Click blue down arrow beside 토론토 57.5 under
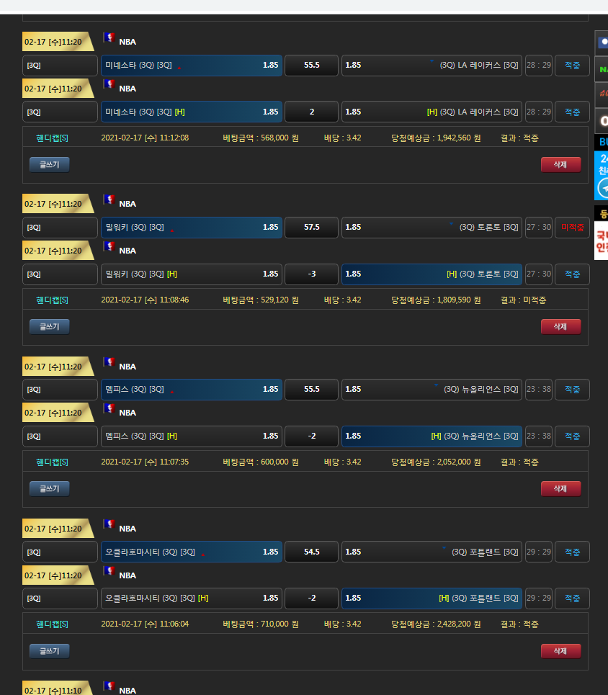This screenshot has height=695, width=608. (452, 225)
